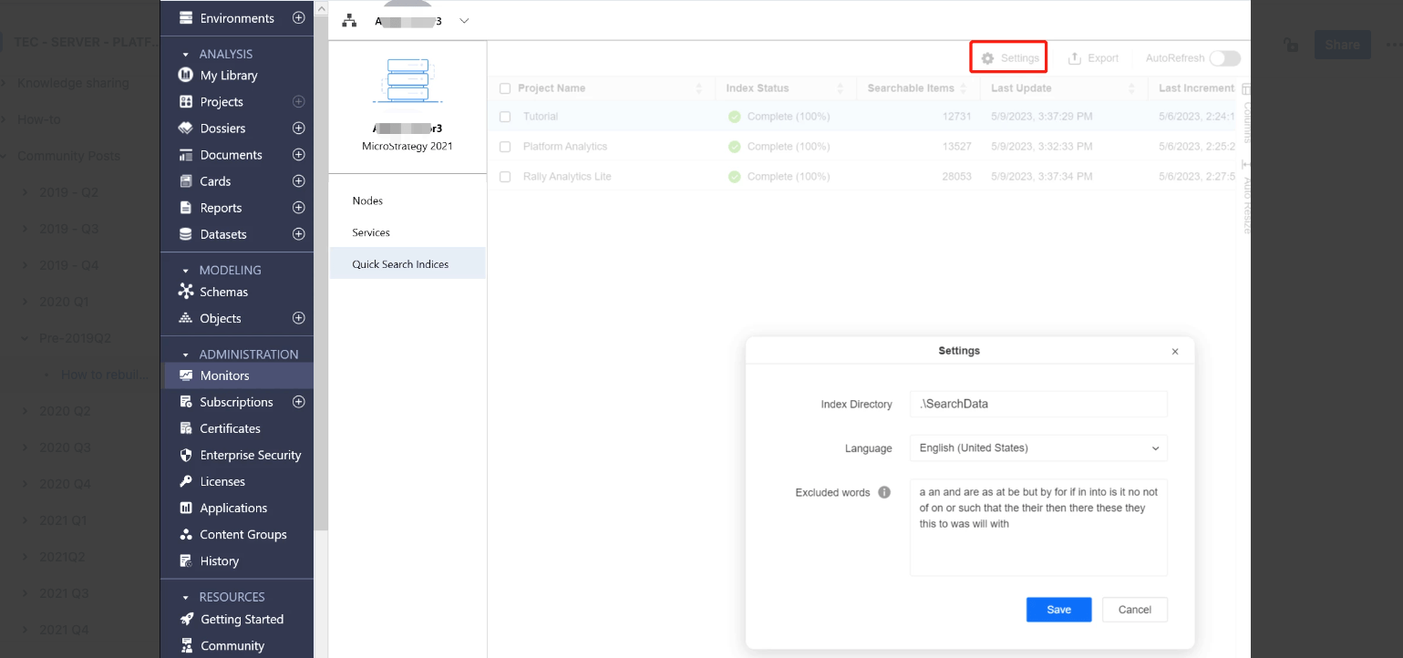
Task: Click the Schemas icon in sidebar
Action: (x=186, y=292)
